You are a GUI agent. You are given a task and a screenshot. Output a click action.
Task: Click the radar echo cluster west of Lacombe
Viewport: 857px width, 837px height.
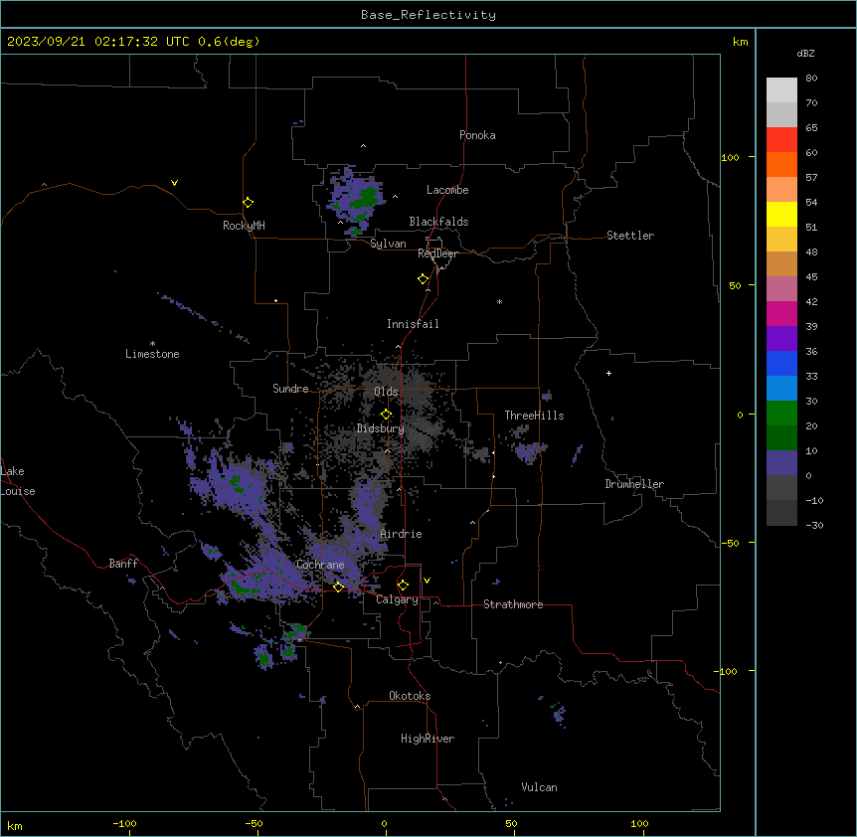pyautogui.click(x=356, y=201)
